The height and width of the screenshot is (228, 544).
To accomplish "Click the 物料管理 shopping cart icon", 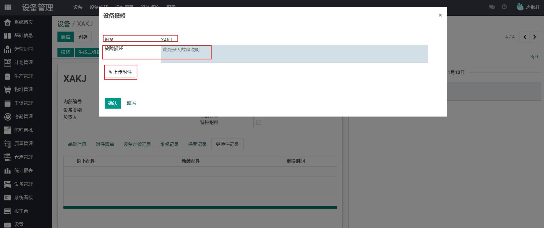I will click(x=7, y=90).
